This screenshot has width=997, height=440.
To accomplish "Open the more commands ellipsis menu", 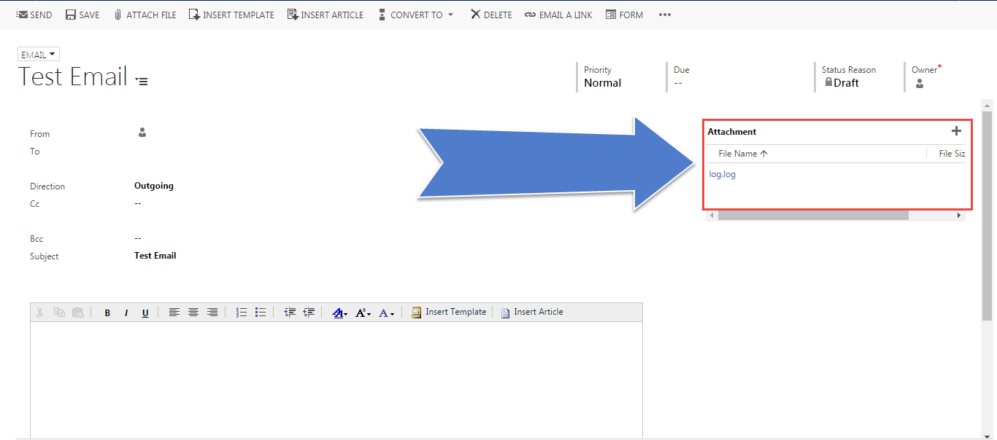I will [x=664, y=14].
